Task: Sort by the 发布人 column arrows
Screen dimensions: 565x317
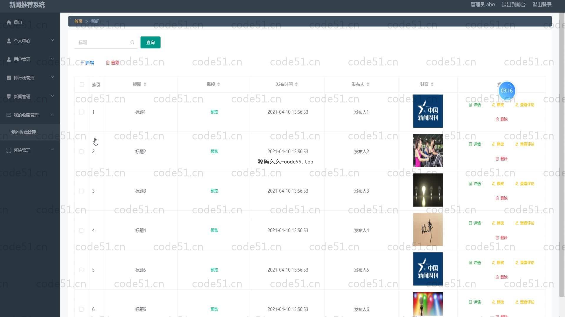Action: (368, 85)
